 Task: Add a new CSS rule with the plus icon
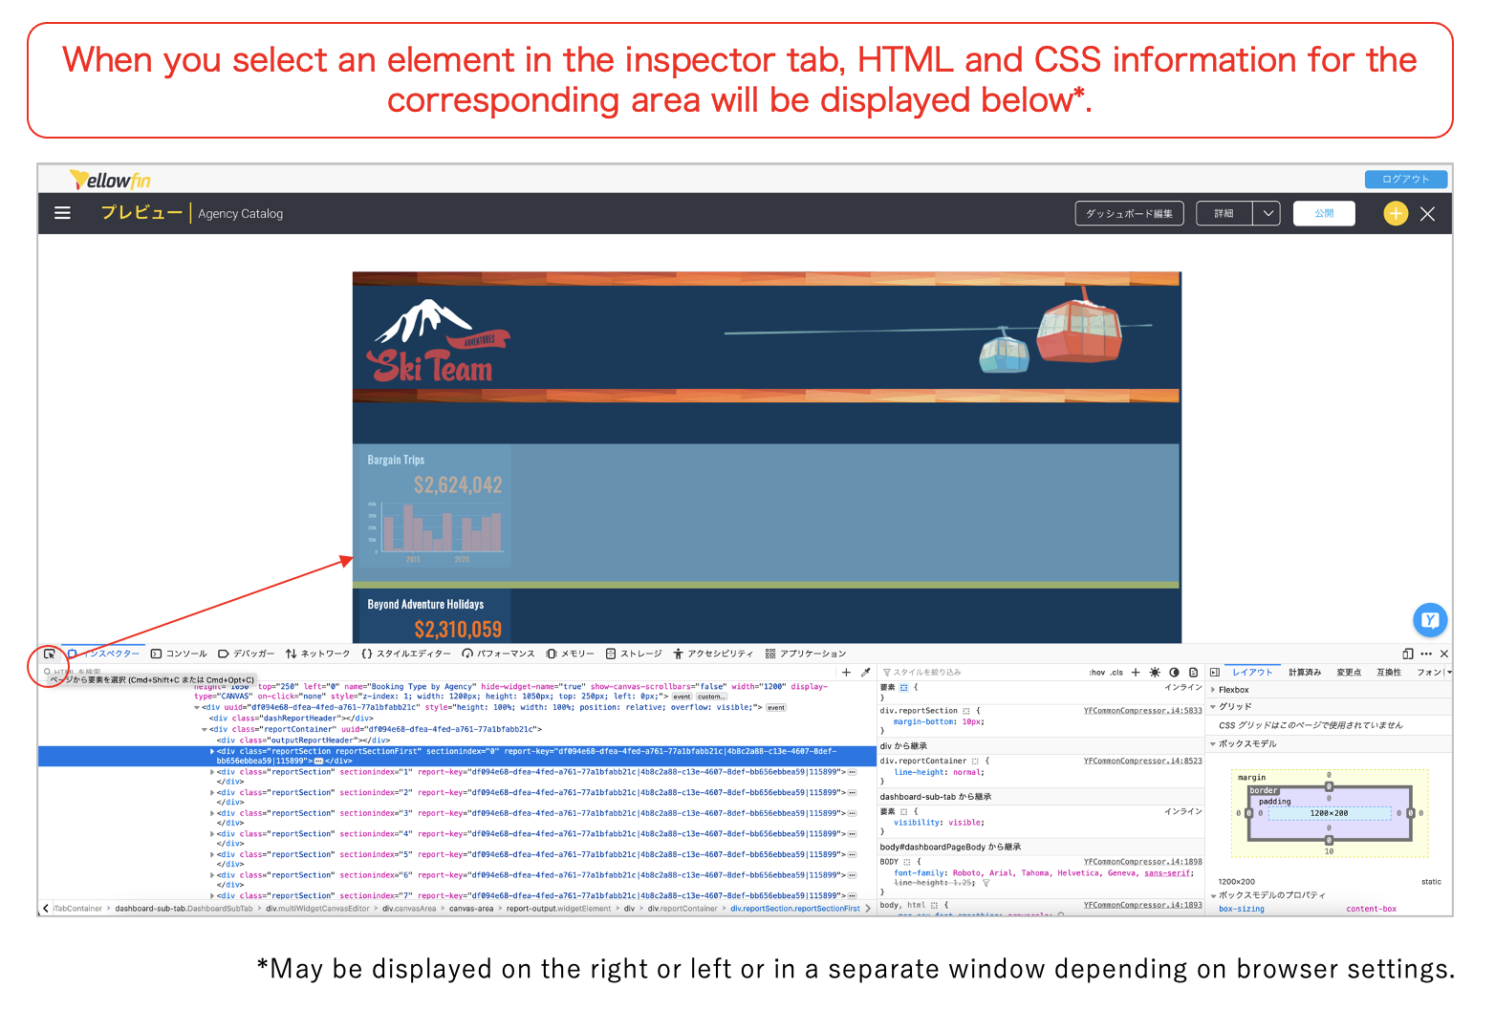tap(1136, 673)
